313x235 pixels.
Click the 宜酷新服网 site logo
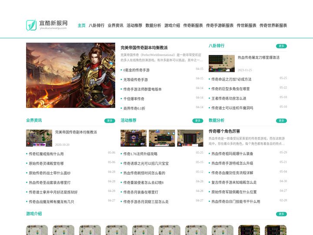point(47,25)
